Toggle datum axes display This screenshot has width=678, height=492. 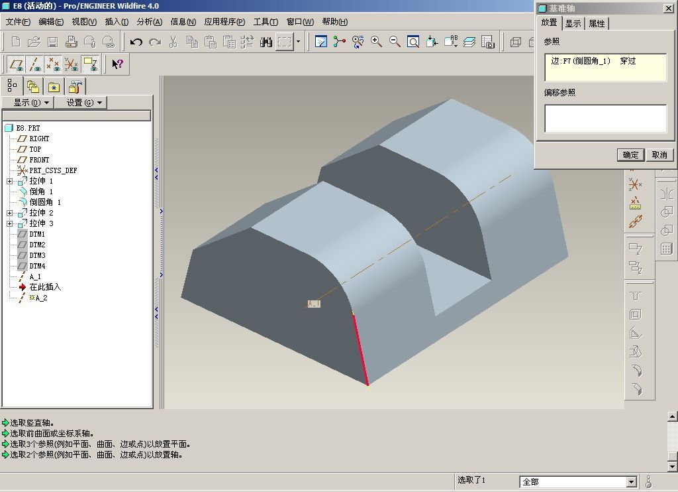pos(35,64)
